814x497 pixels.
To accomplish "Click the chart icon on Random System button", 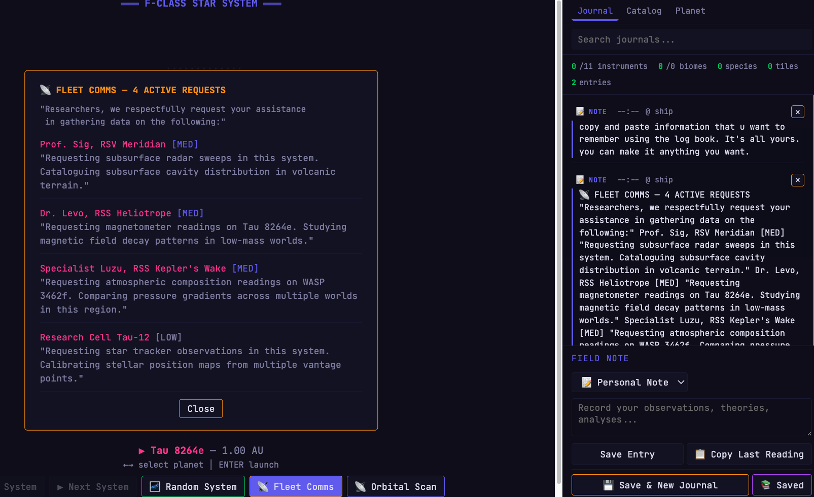I will (155, 487).
